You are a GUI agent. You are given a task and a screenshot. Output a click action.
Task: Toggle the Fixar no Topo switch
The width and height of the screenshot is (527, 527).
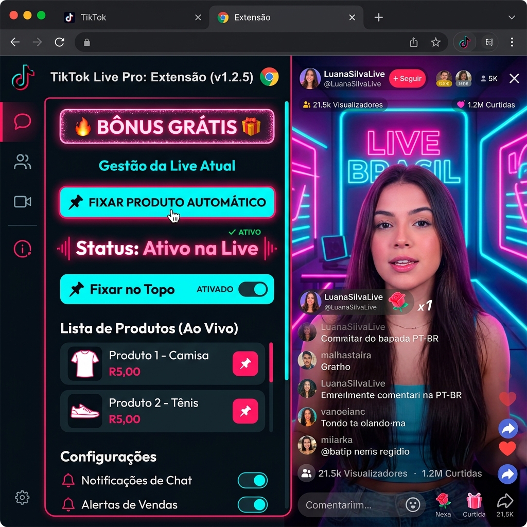(253, 289)
